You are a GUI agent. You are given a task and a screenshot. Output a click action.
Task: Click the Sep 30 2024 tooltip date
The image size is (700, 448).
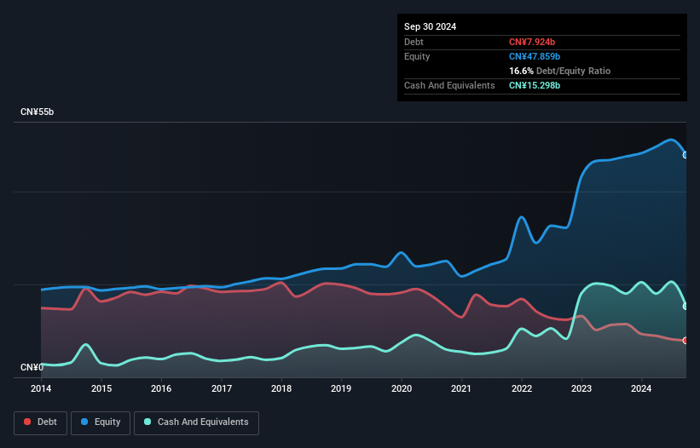(x=430, y=26)
